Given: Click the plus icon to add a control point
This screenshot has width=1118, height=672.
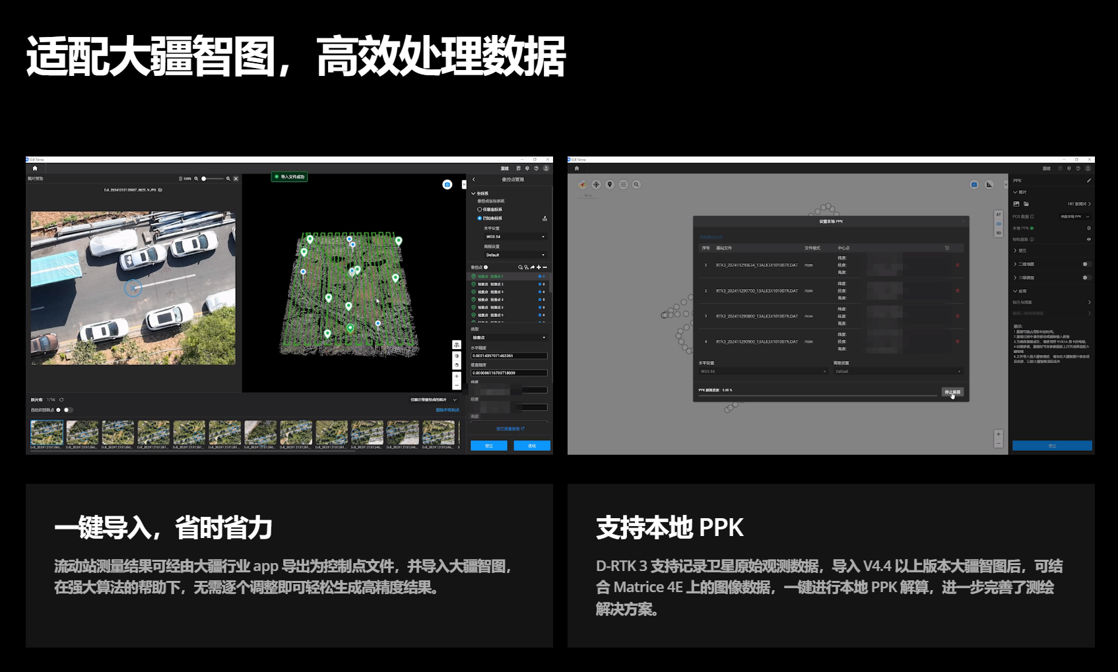Looking at the screenshot, I should click(539, 267).
